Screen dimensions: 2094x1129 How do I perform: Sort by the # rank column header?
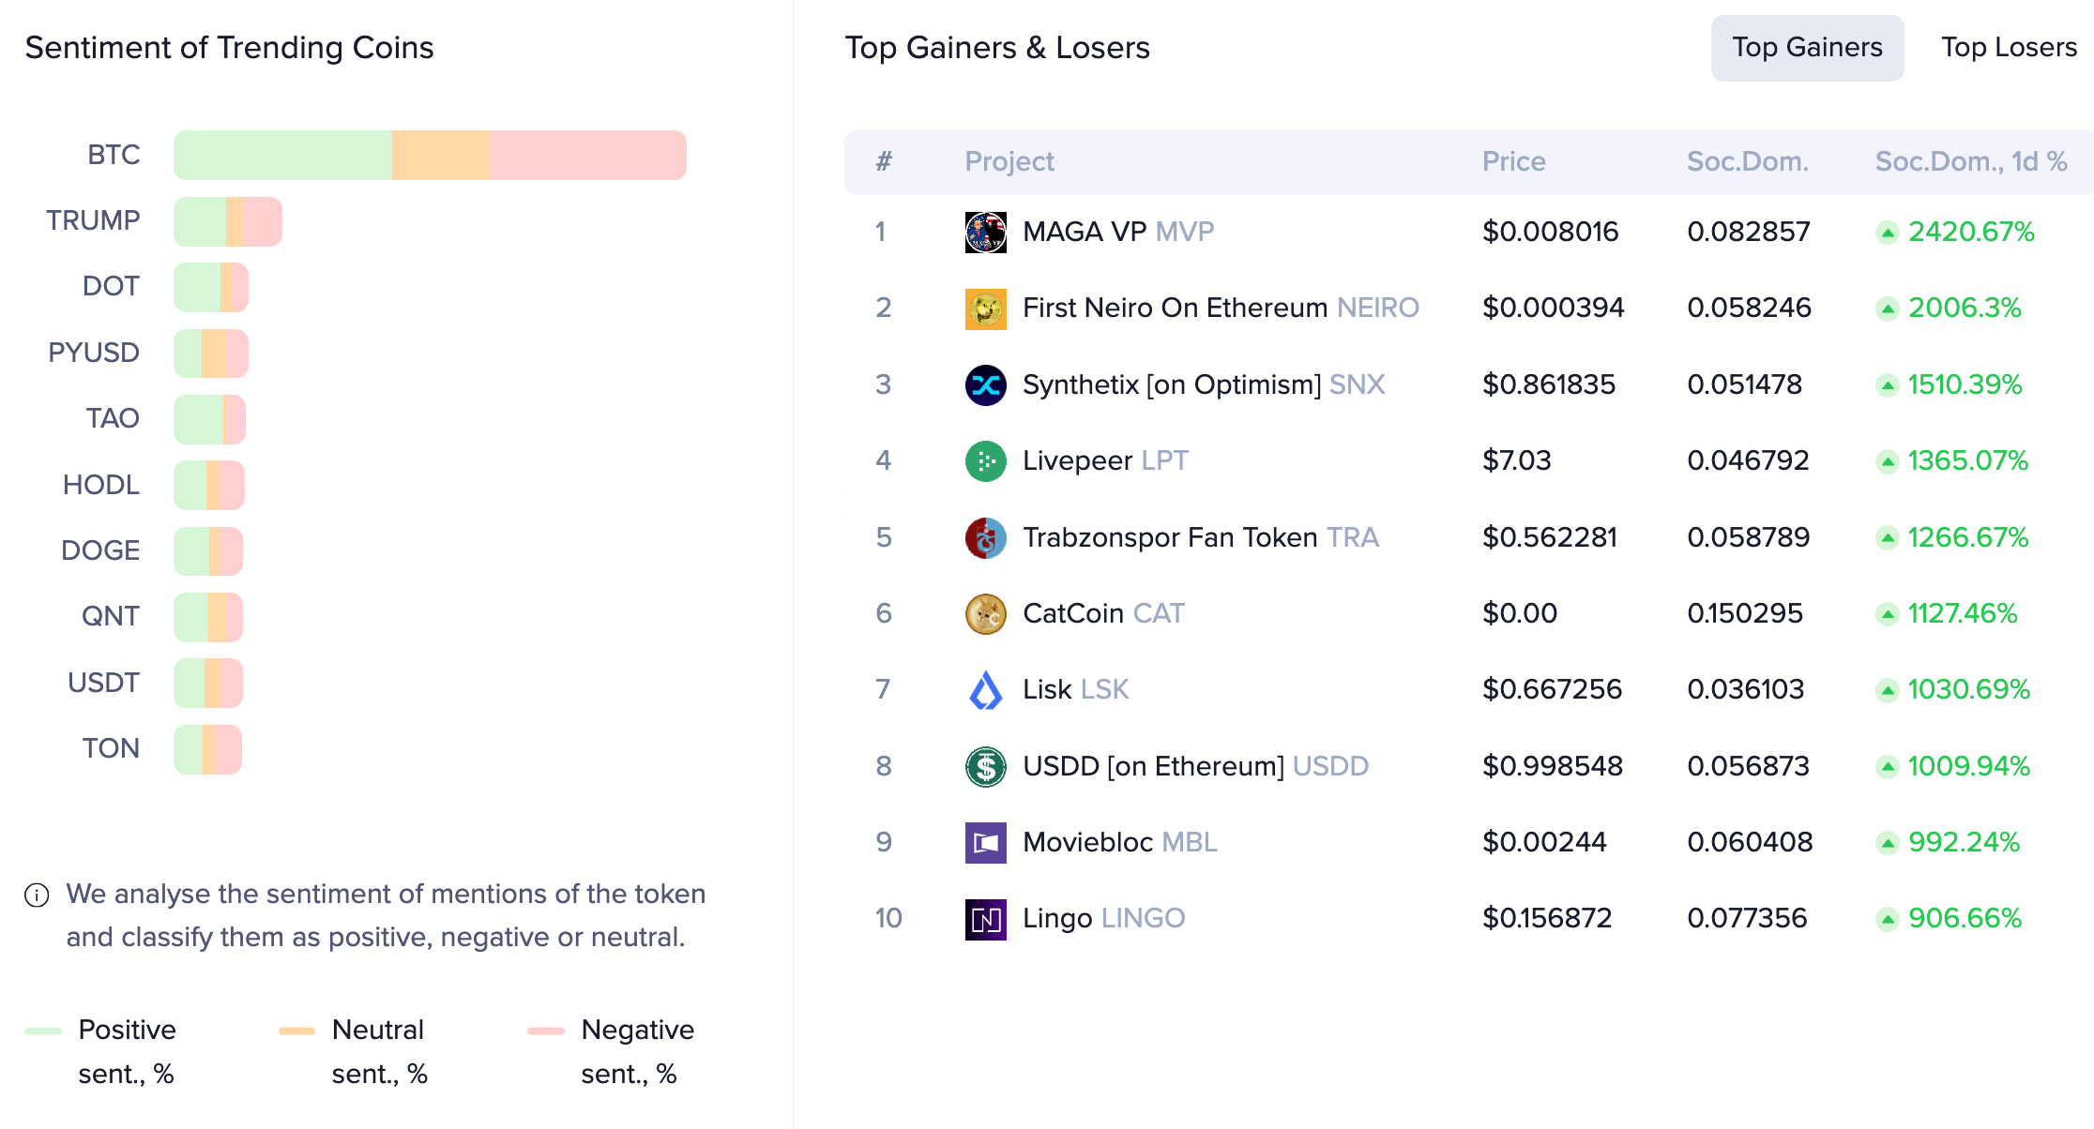click(x=883, y=161)
